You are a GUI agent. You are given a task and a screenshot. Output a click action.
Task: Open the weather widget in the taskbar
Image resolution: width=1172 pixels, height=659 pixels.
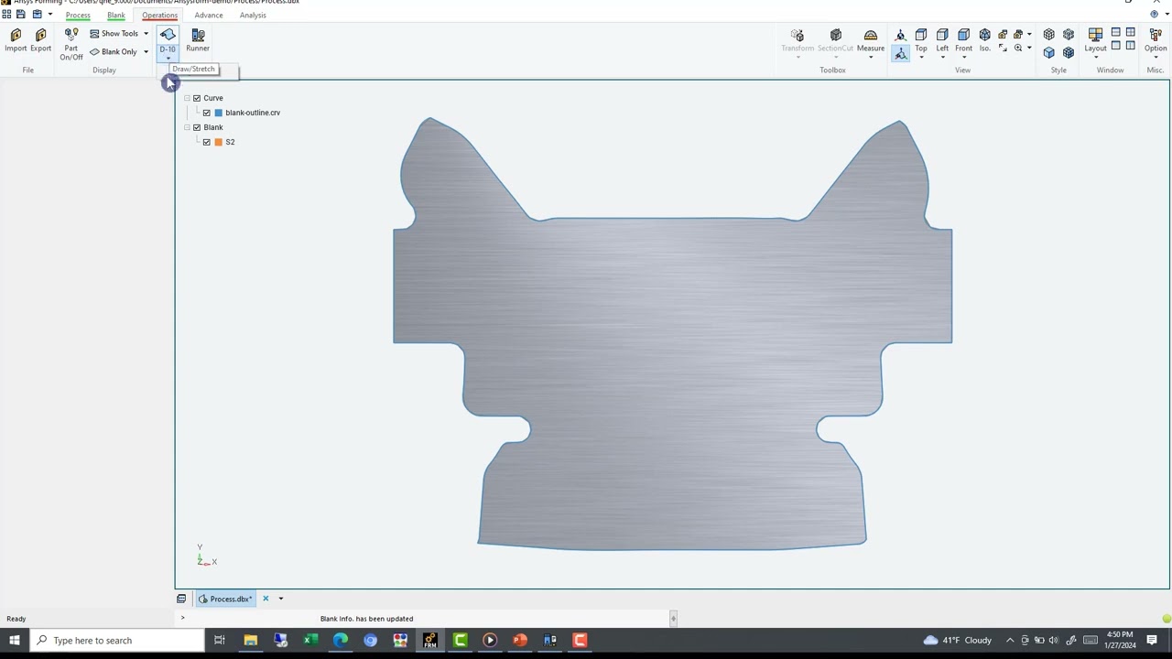pyautogui.click(x=958, y=641)
